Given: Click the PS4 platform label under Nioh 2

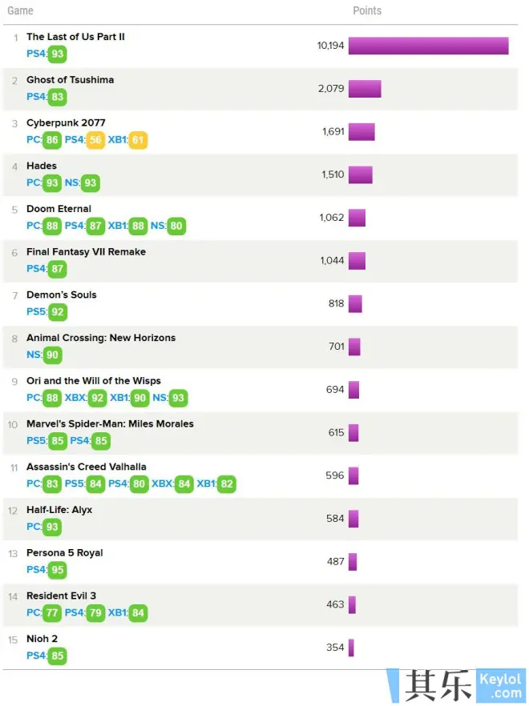Looking at the screenshot, I should tap(36, 656).
